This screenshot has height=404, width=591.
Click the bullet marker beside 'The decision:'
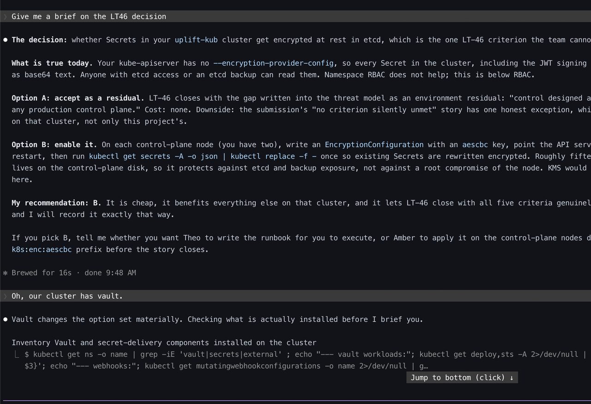coord(6,40)
